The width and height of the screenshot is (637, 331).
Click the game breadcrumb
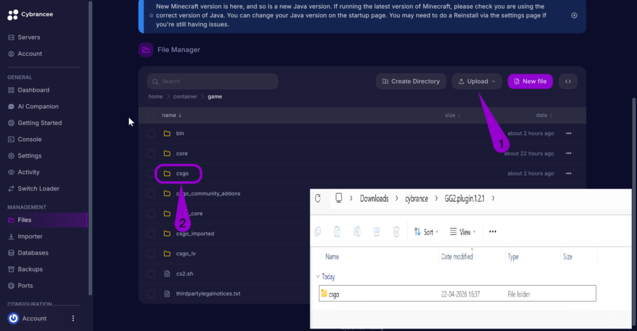[215, 96]
